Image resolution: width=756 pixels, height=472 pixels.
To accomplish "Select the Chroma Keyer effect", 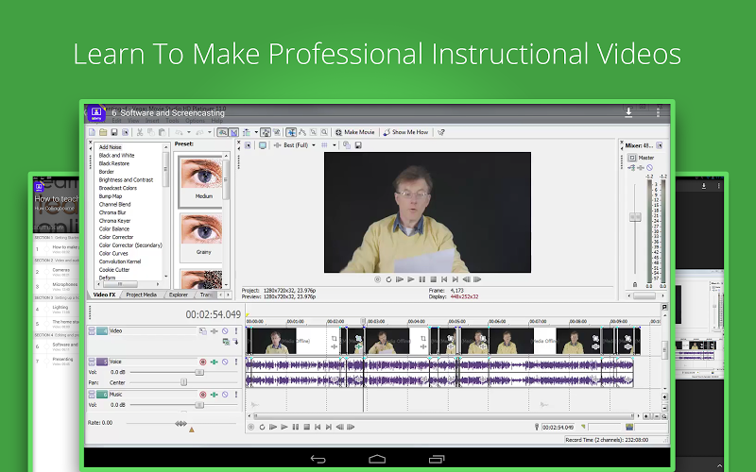I will click(114, 220).
